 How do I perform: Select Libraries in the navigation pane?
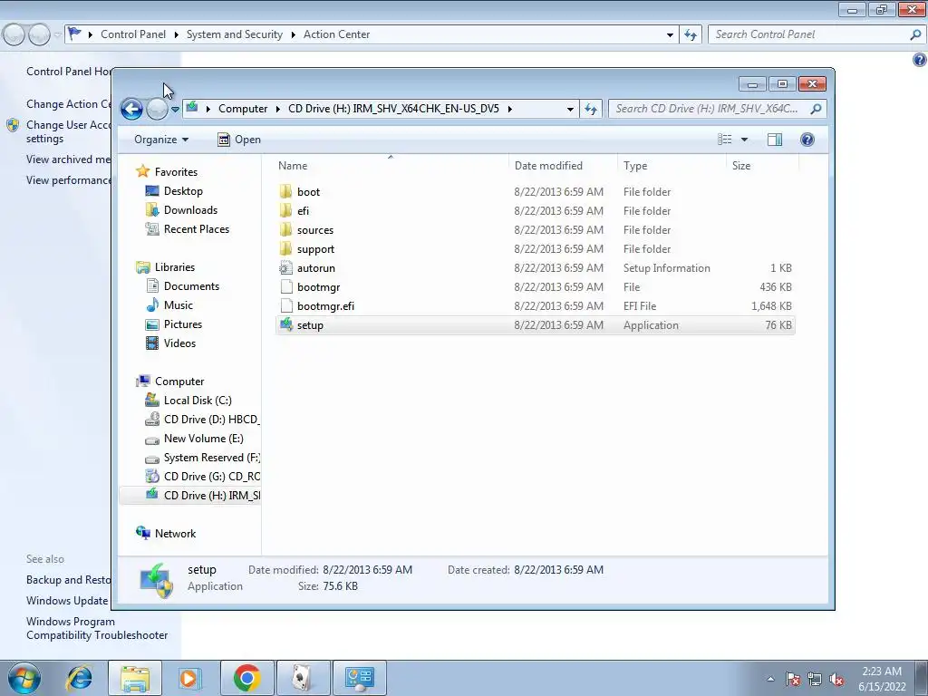(175, 267)
